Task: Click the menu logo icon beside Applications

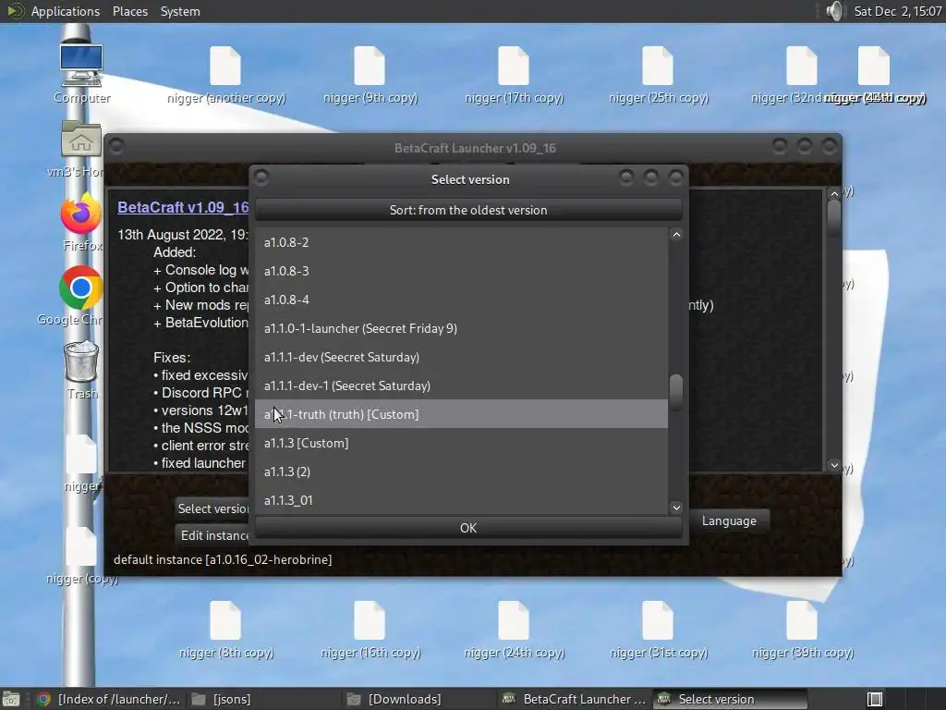Action: tap(15, 11)
